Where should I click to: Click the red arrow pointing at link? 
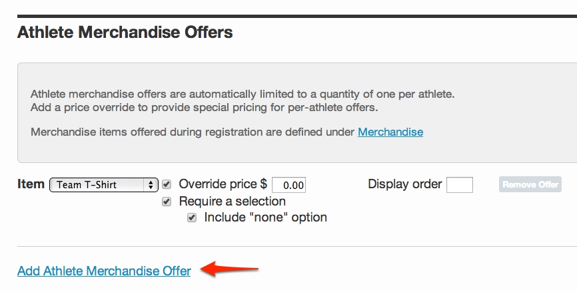230,269
